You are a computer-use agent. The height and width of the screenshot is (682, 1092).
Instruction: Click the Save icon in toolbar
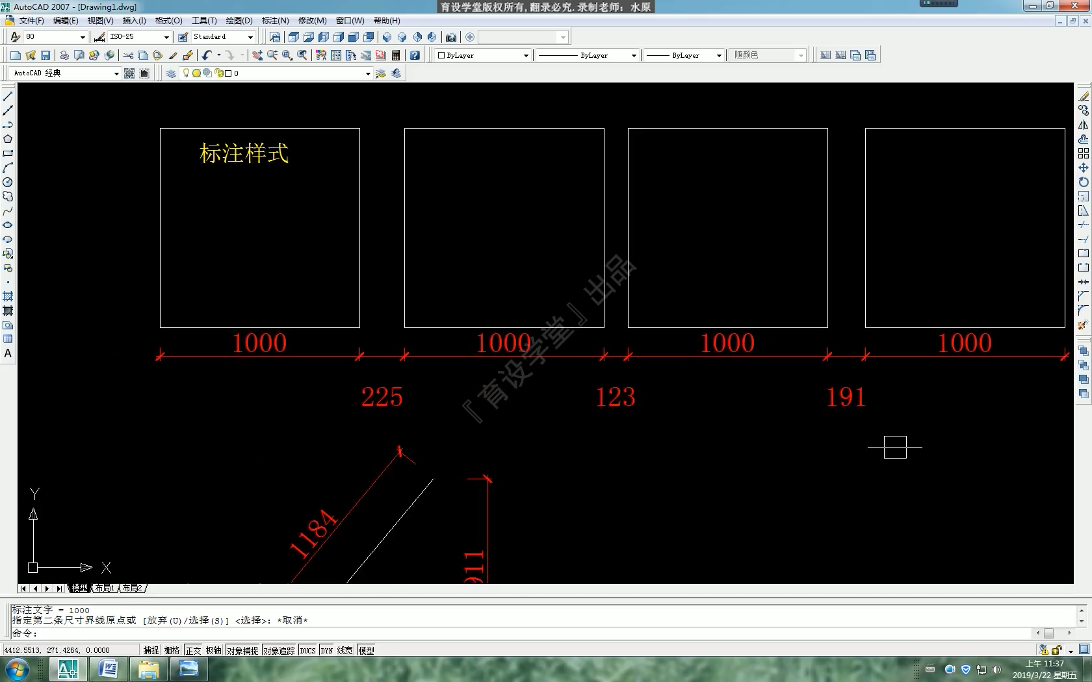coord(45,55)
